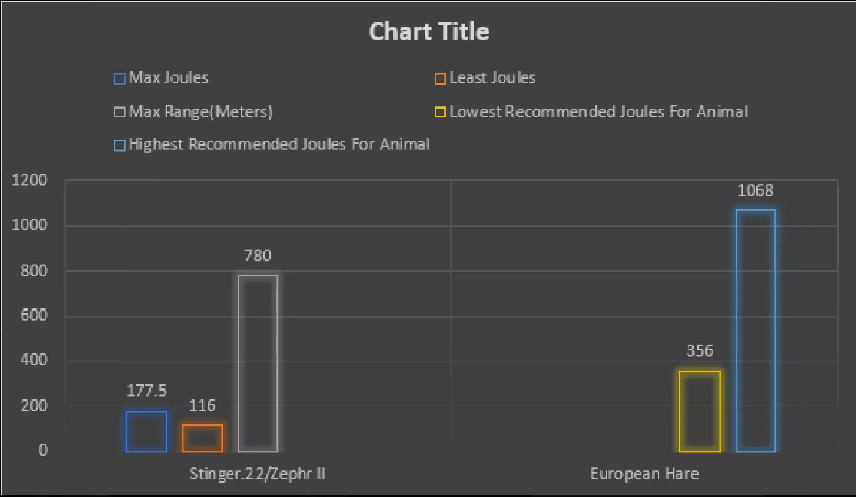This screenshot has width=856, height=497.
Task: Click the Highest Recommended Joules legend swatch
Action: (x=119, y=145)
